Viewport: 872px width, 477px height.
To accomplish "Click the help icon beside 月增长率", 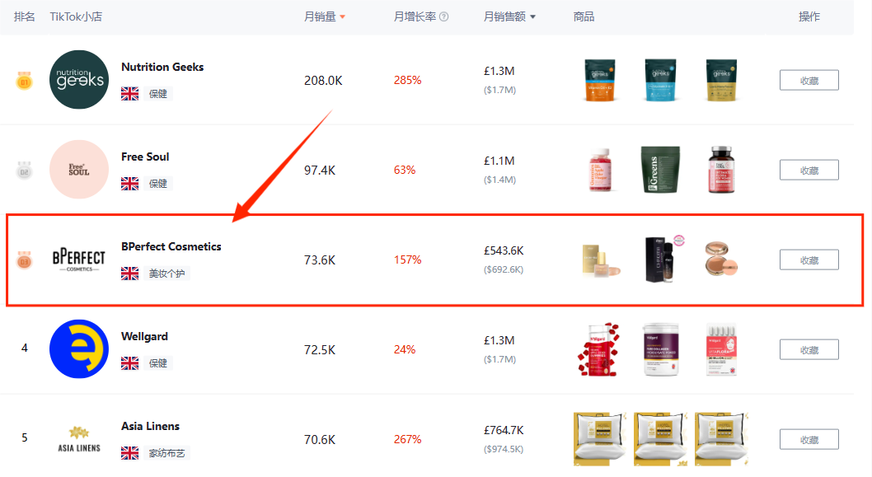I will click(444, 17).
